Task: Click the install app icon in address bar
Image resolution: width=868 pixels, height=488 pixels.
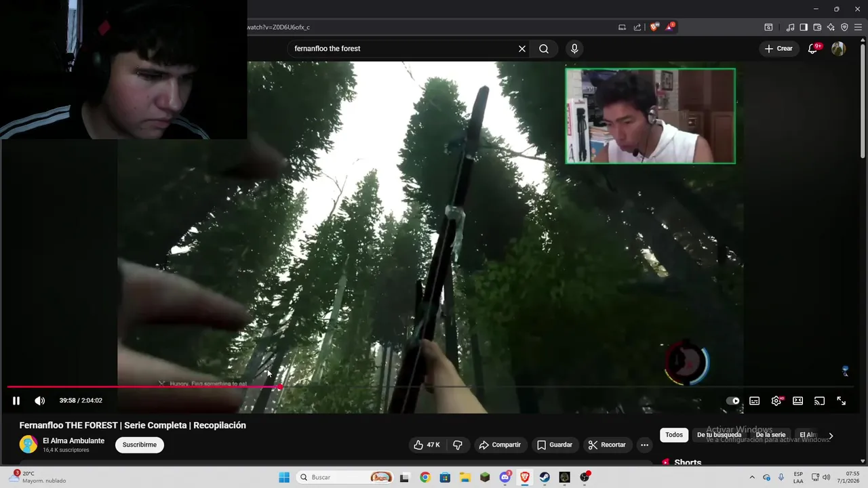Action: (622, 27)
